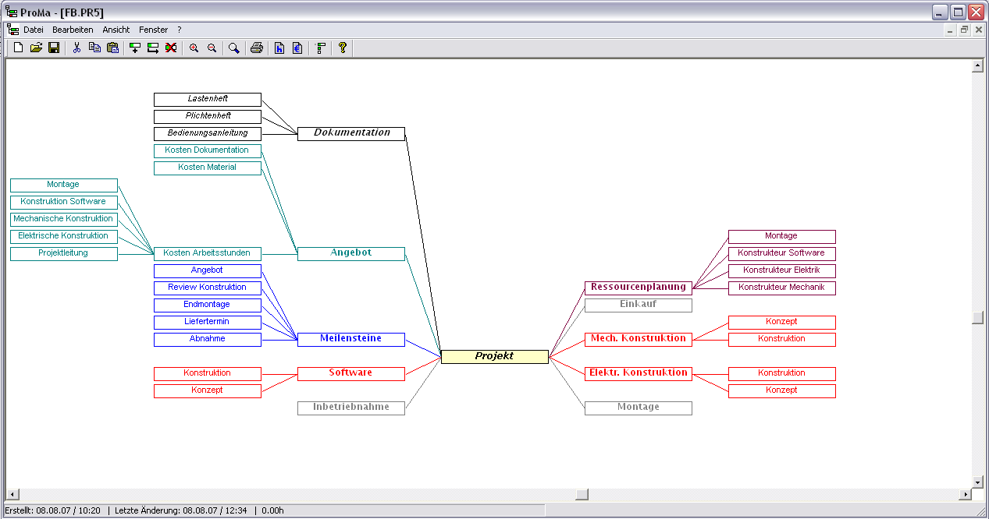This screenshot has width=989, height=519.
Task: Print the mind map with the printer icon
Action: point(256,48)
